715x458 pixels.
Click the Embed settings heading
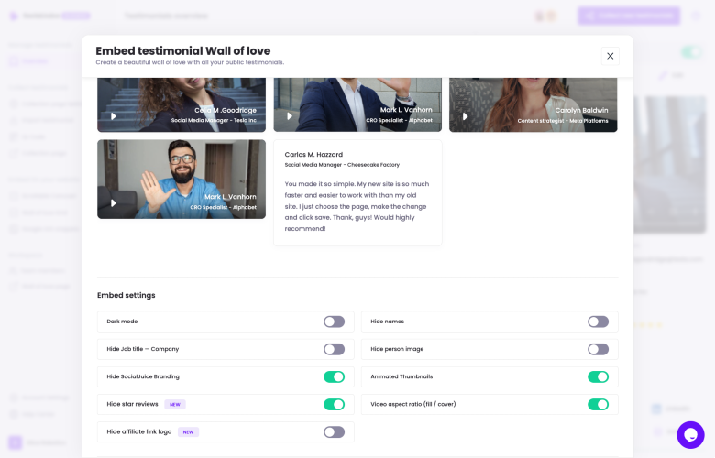point(126,295)
